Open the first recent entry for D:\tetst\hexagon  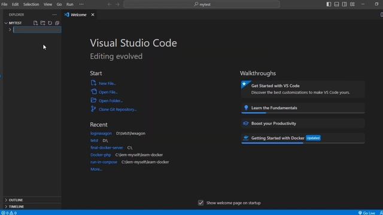101,133
